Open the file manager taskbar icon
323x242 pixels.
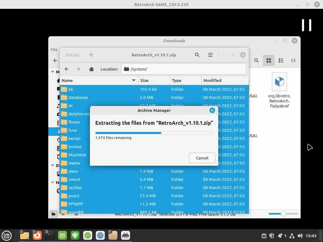[25, 235]
